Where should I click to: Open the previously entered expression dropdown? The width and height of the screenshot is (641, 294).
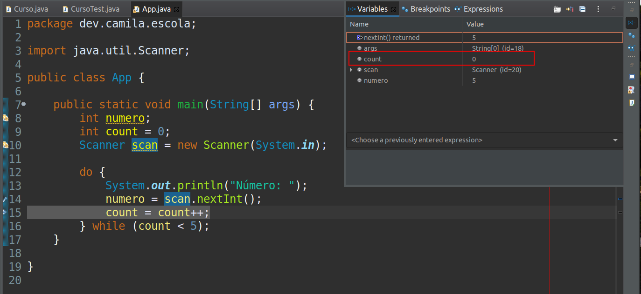pyautogui.click(x=615, y=140)
